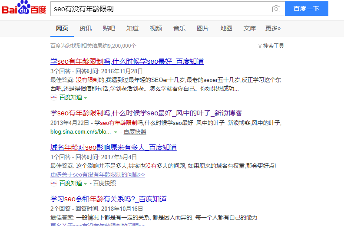Select the 图片 tab

point(203,28)
